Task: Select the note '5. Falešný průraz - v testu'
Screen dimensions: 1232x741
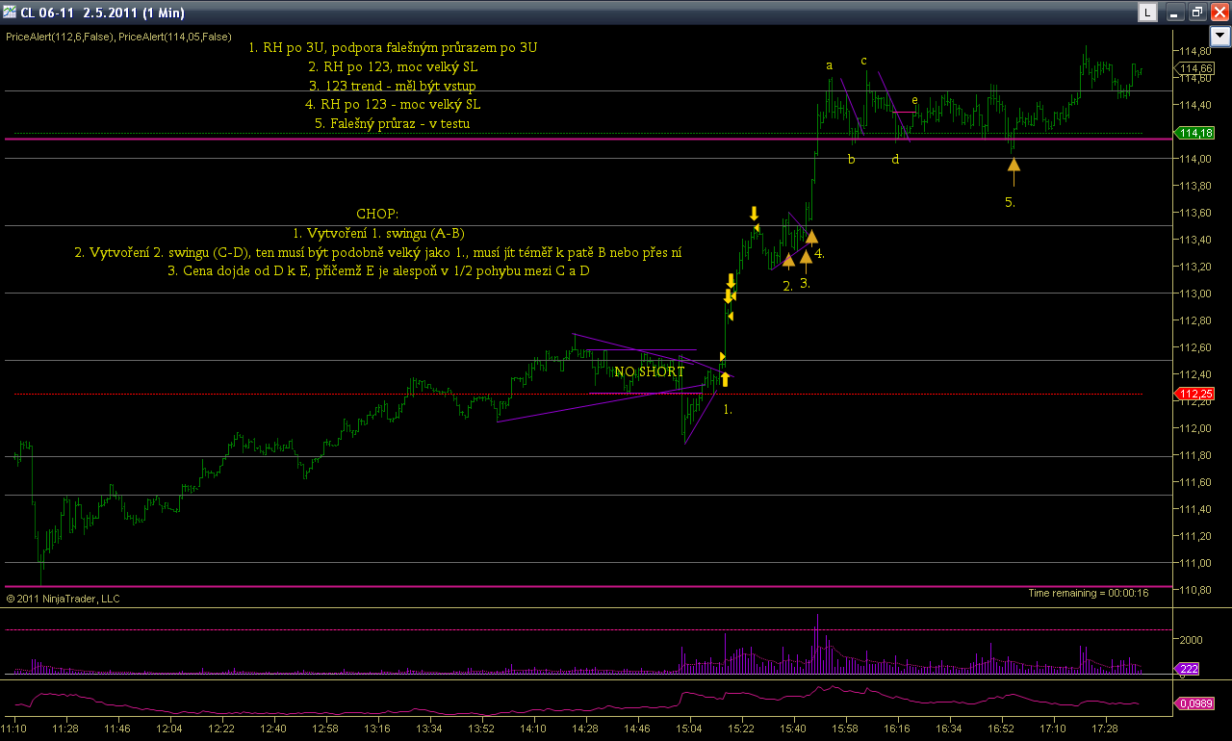Action: (x=392, y=123)
